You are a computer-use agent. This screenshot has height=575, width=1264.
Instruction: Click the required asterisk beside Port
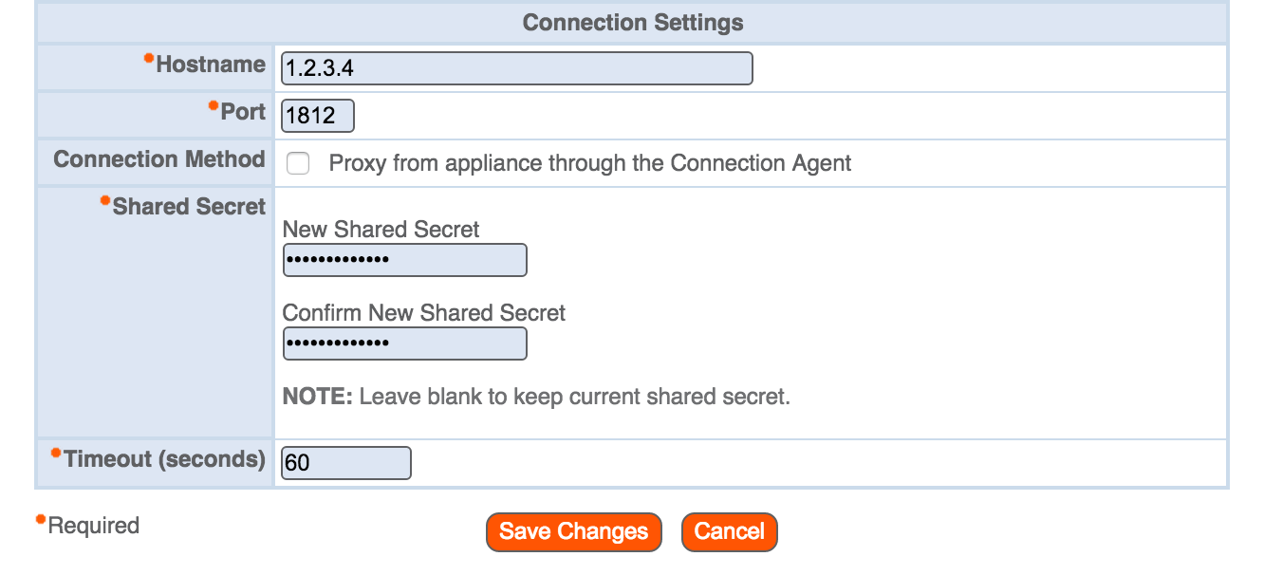(x=212, y=104)
